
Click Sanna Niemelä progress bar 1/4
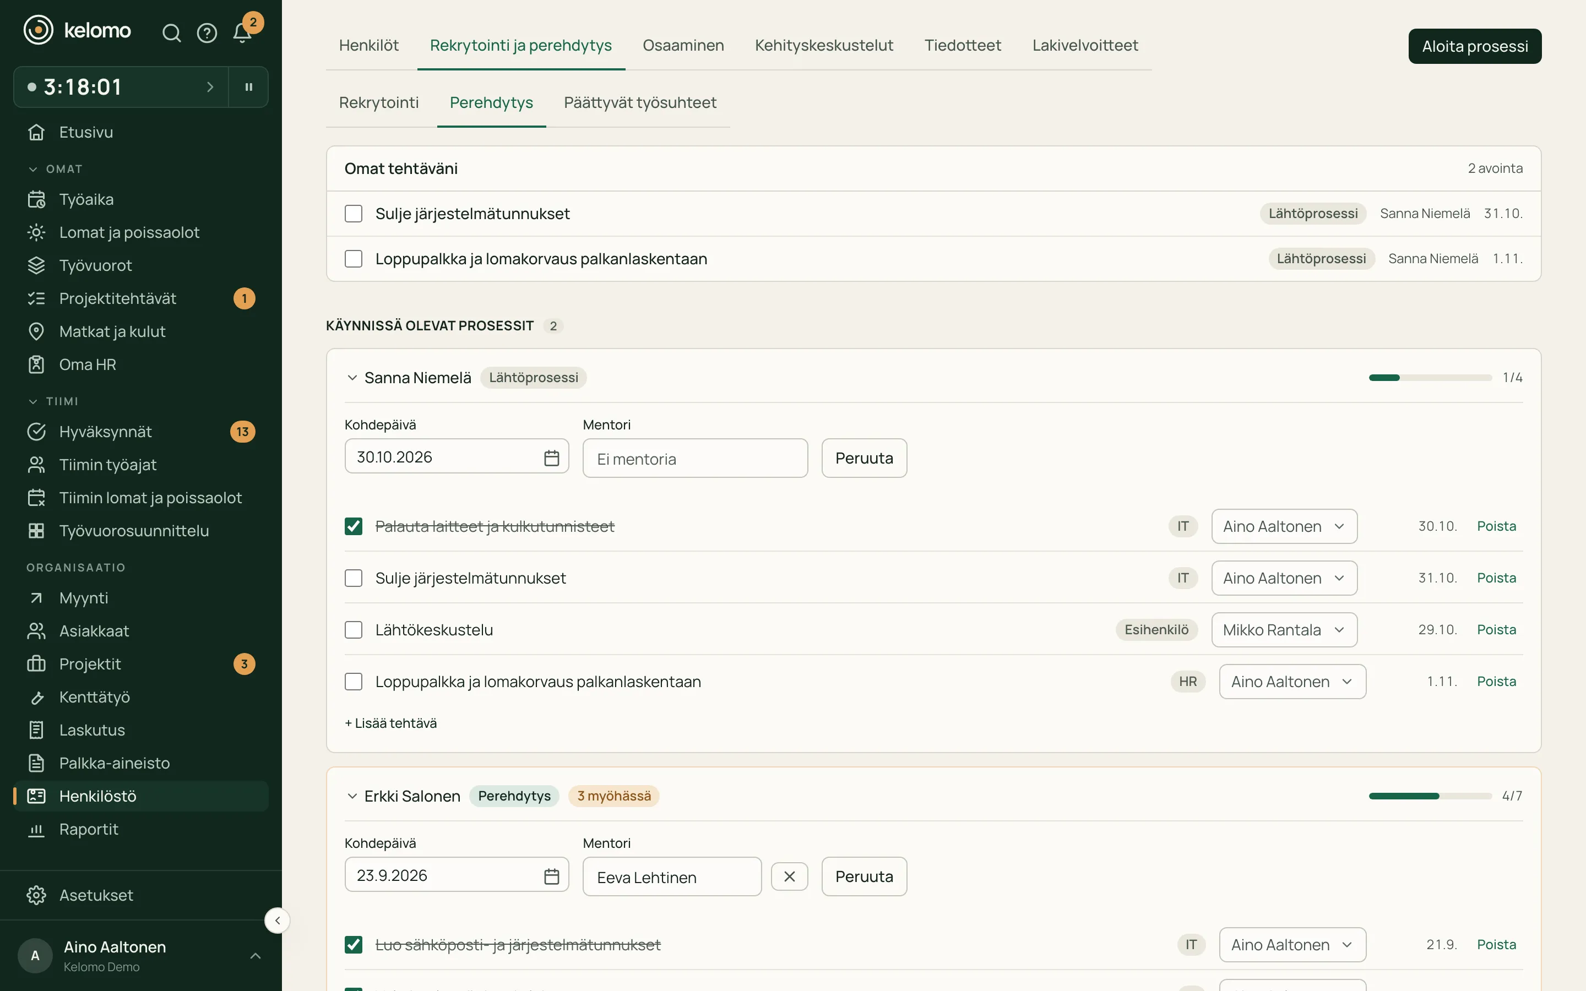point(1430,378)
